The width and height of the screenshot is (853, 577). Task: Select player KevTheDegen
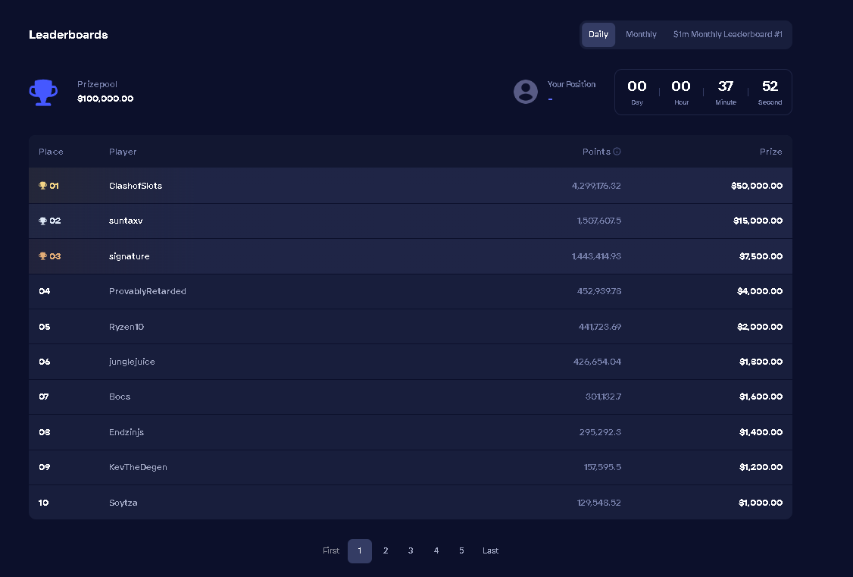[x=138, y=467]
